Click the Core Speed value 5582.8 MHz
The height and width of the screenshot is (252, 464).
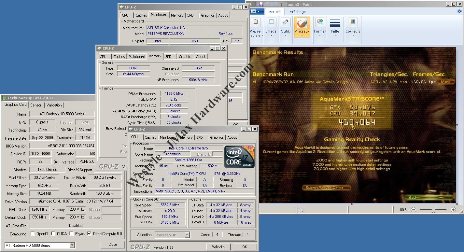pos(170,205)
